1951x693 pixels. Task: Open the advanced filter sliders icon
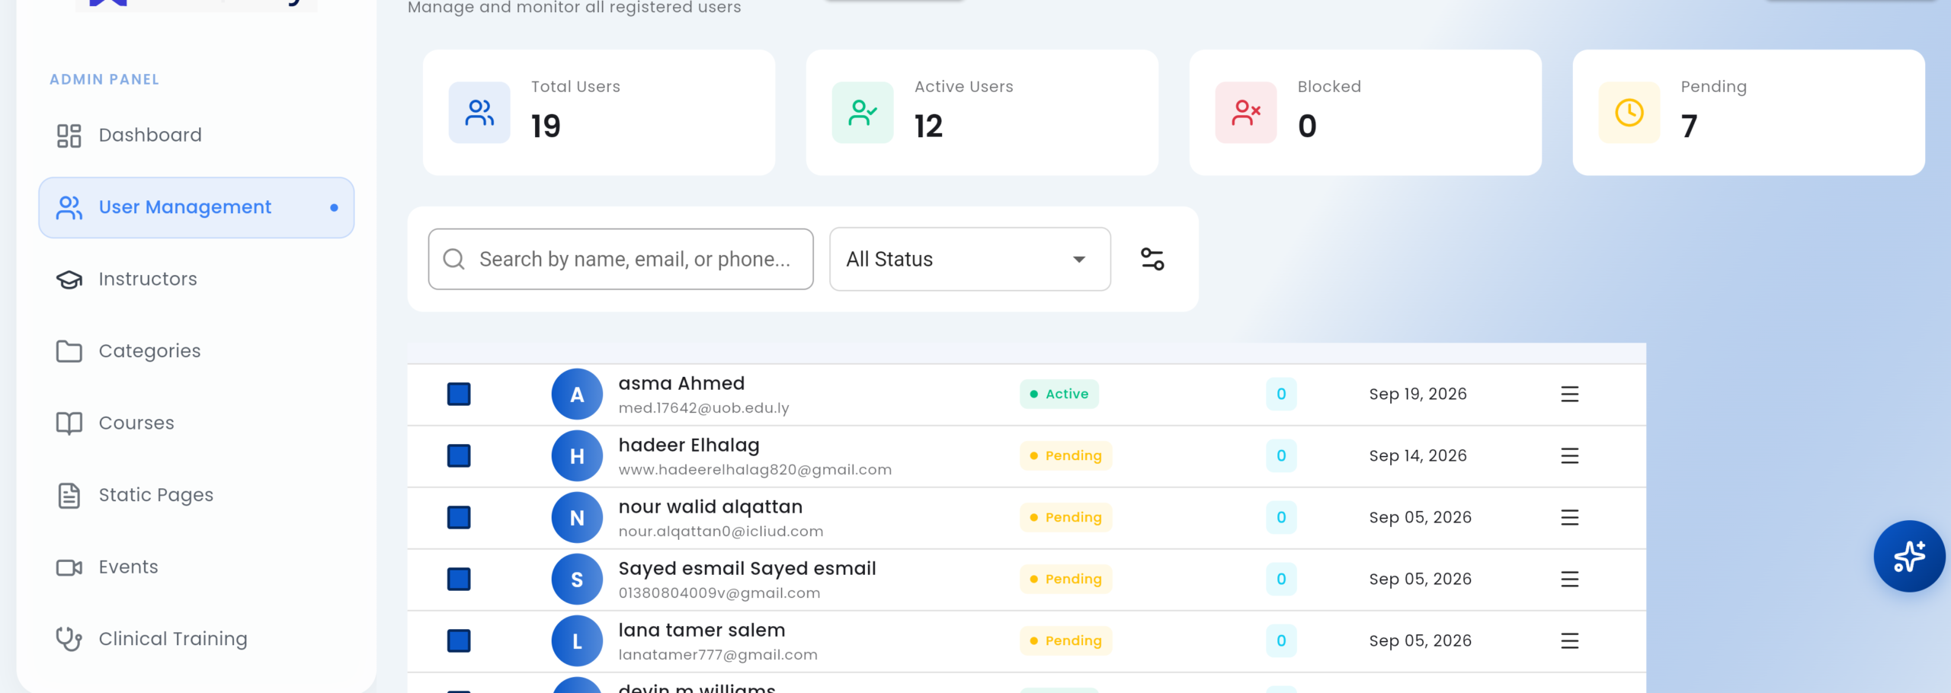[x=1152, y=259]
